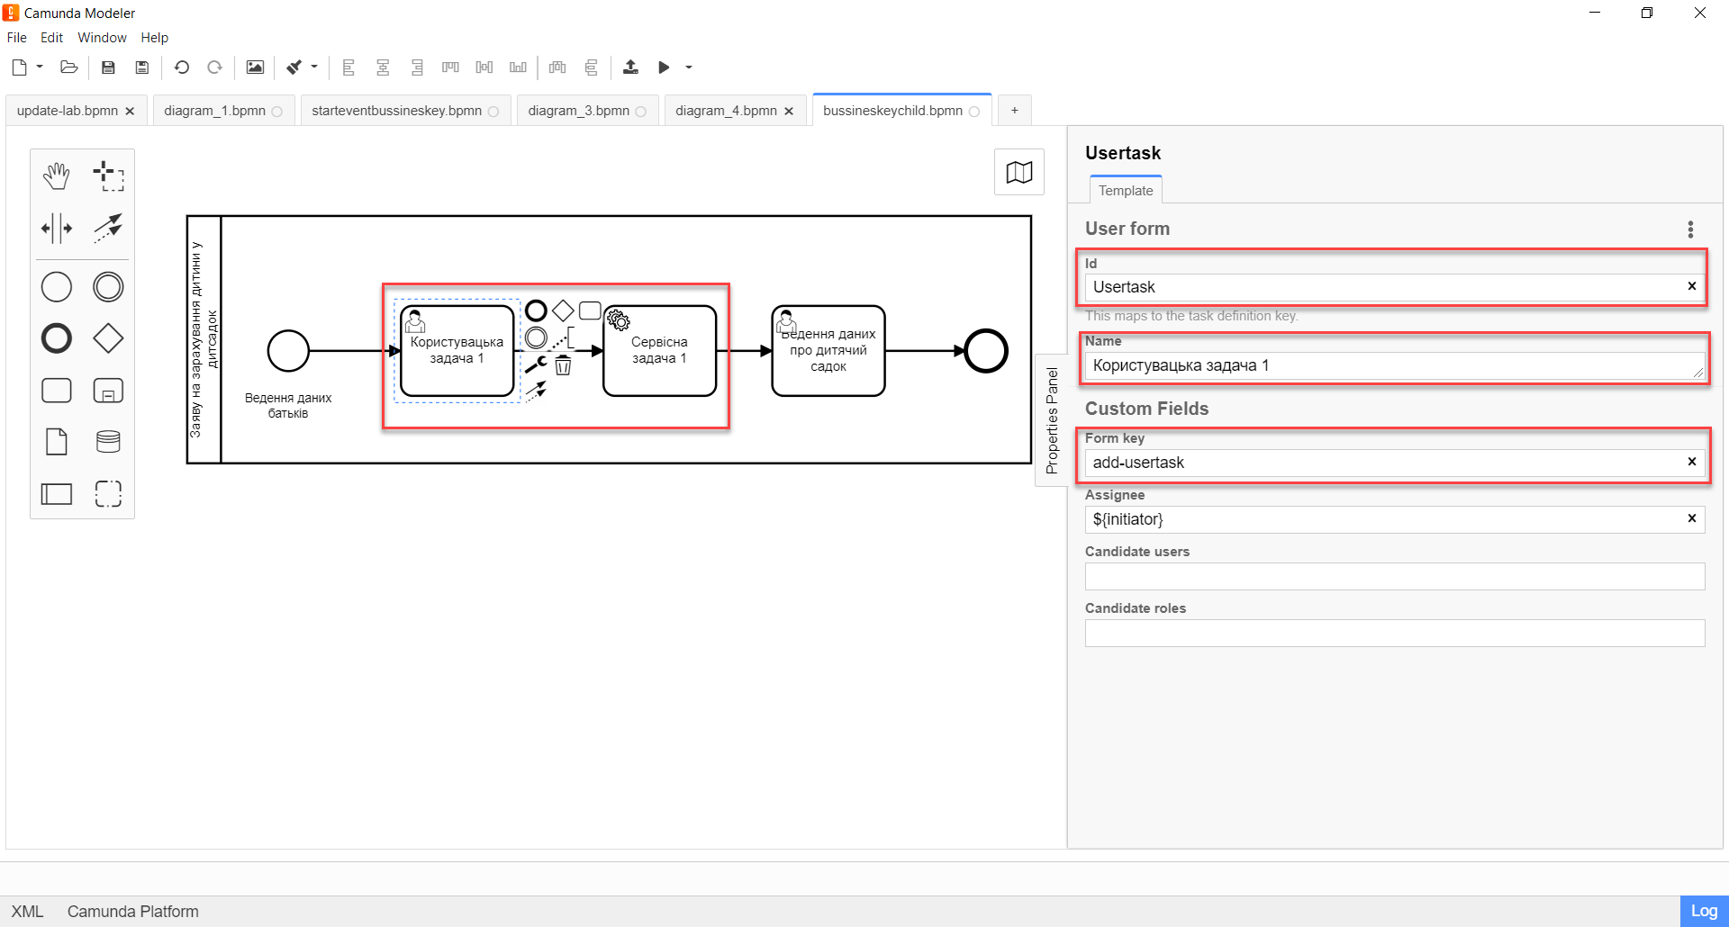Toggle the minimap

click(1019, 172)
